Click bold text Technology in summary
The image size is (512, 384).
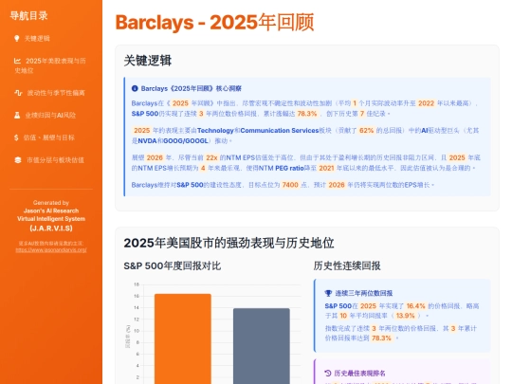click(x=215, y=130)
